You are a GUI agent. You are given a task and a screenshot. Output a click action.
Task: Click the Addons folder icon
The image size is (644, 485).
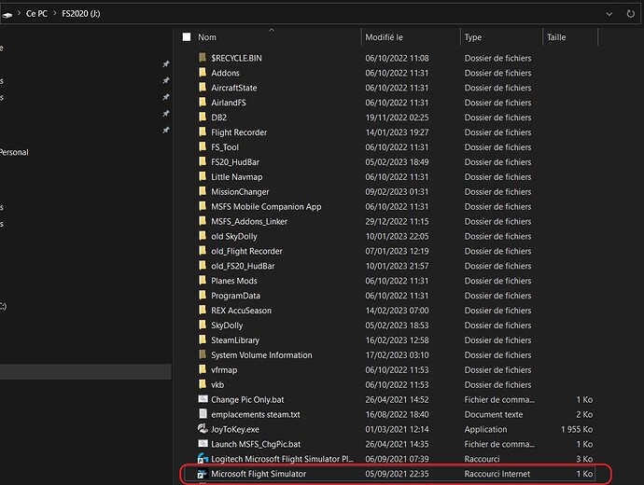pyautogui.click(x=203, y=73)
